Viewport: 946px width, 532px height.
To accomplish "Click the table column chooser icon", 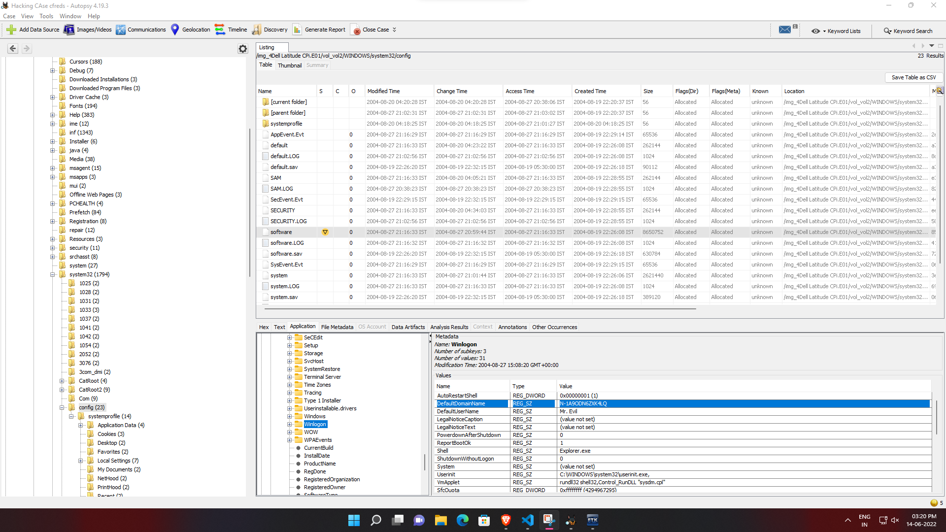I will pyautogui.click(x=940, y=91).
